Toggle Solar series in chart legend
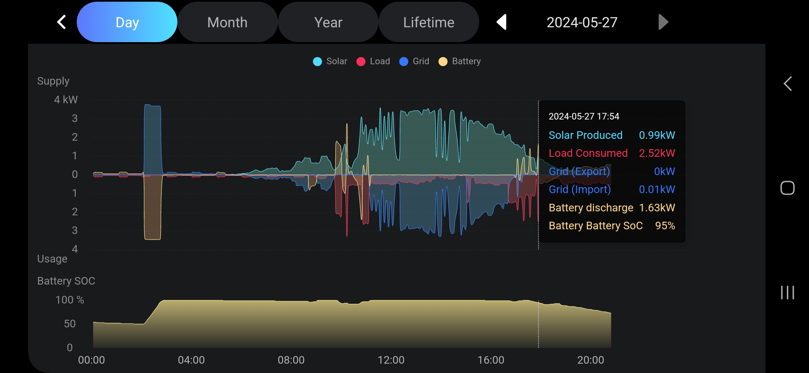 [x=336, y=61]
